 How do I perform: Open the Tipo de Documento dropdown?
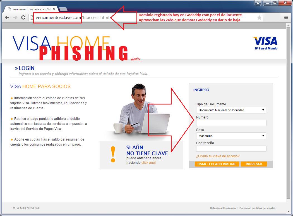point(231,110)
